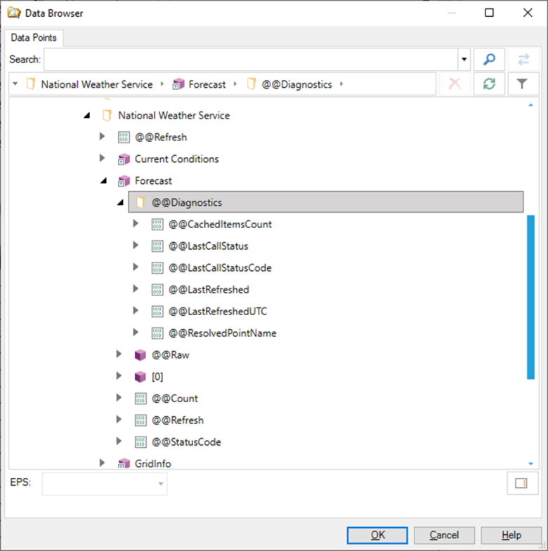Open the filter funnel icon
The width and height of the screenshot is (548, 551).
tap(522, 84)
